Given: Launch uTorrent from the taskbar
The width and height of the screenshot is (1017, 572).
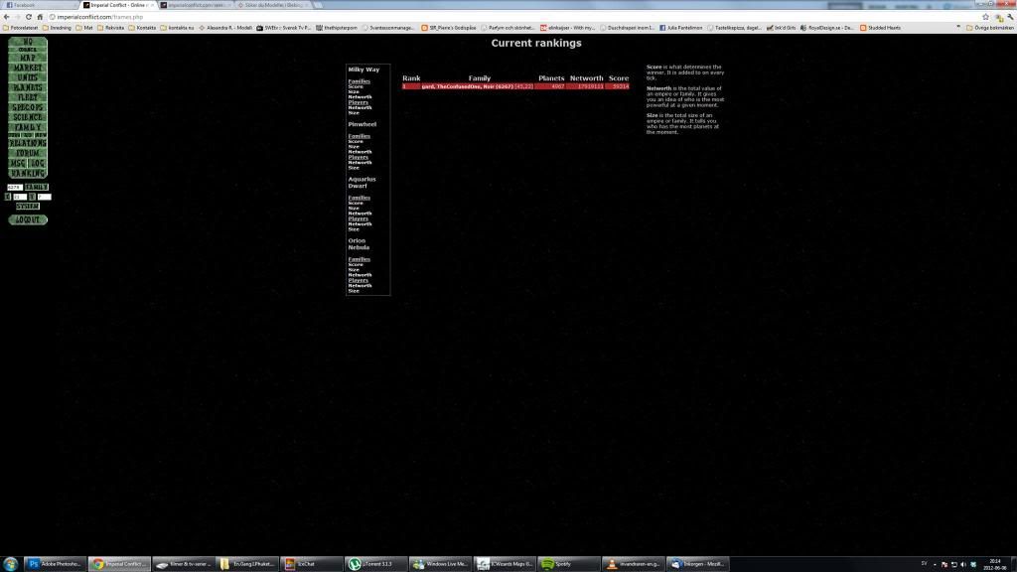Looking at the screenshot, I should coord(376,563).
